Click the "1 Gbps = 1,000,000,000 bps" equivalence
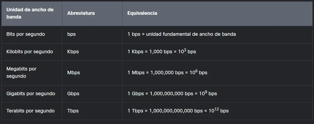314x124 pixels. 160,94
